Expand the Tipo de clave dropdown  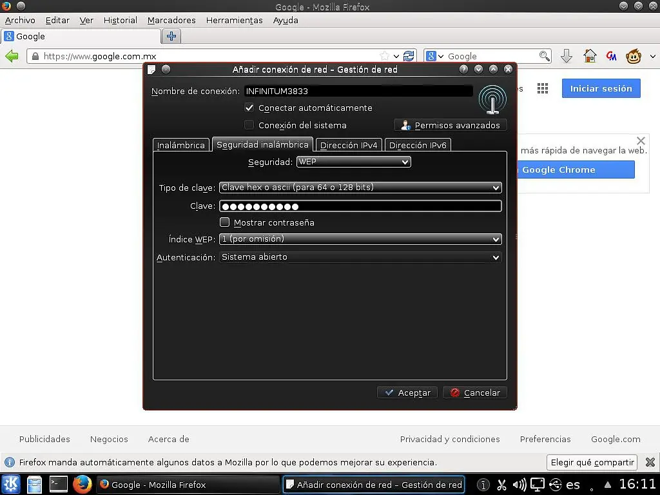tap(360, 188)
